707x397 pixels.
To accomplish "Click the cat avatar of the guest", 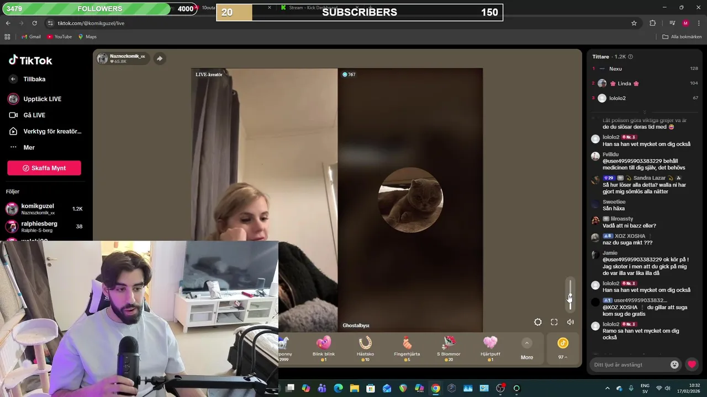I will tap(410, 200).
